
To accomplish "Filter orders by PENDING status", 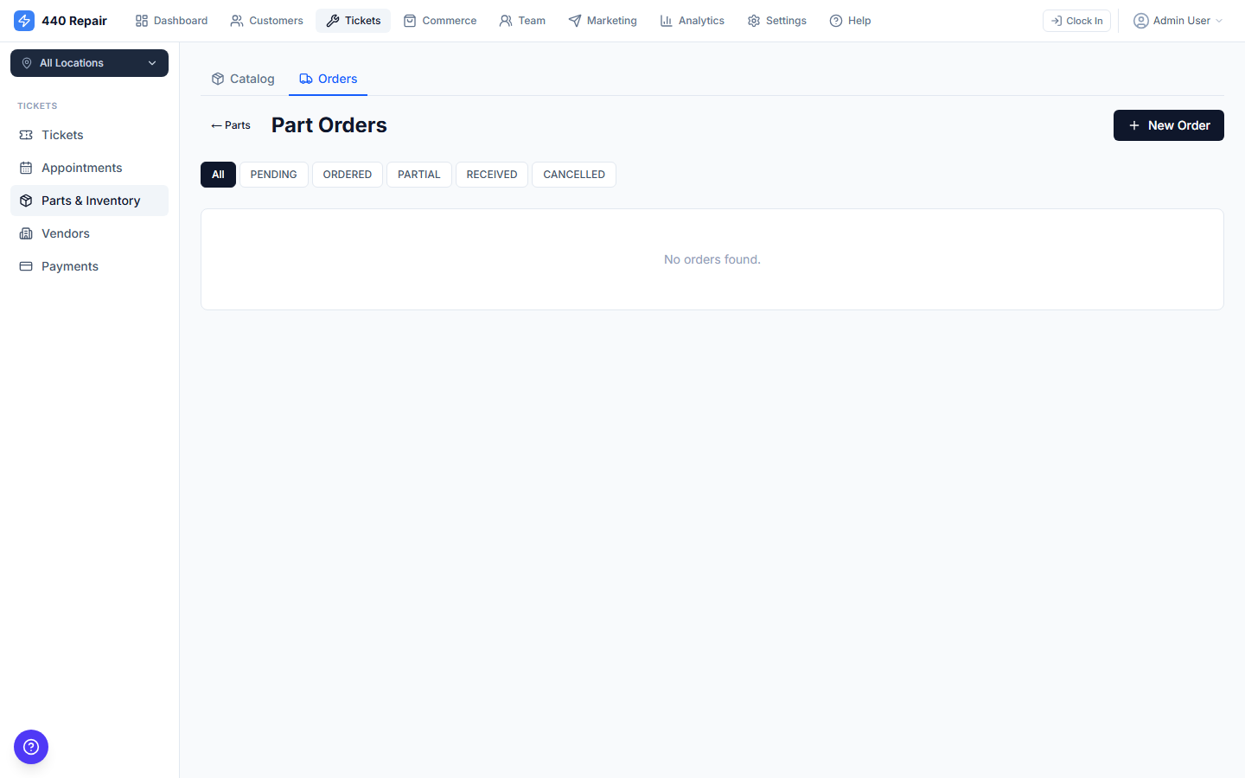I will pos(273,174).
